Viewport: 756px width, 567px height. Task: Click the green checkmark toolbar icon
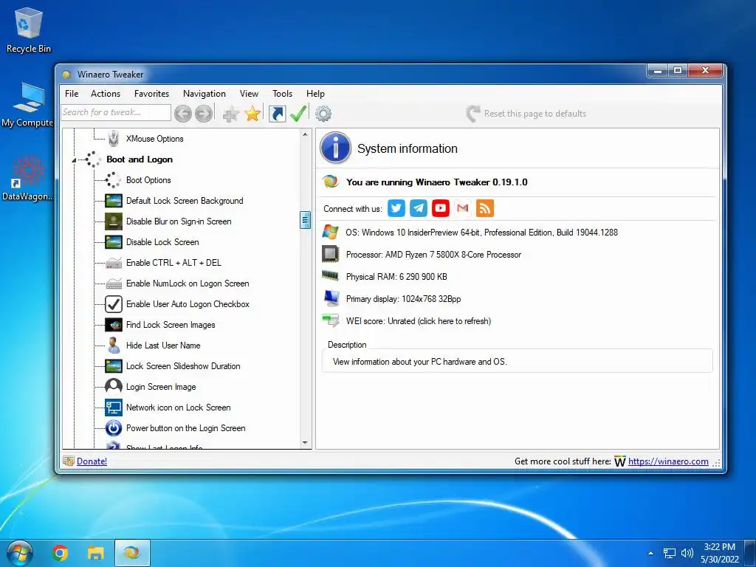pyautogui.click(x=298, y=114)
